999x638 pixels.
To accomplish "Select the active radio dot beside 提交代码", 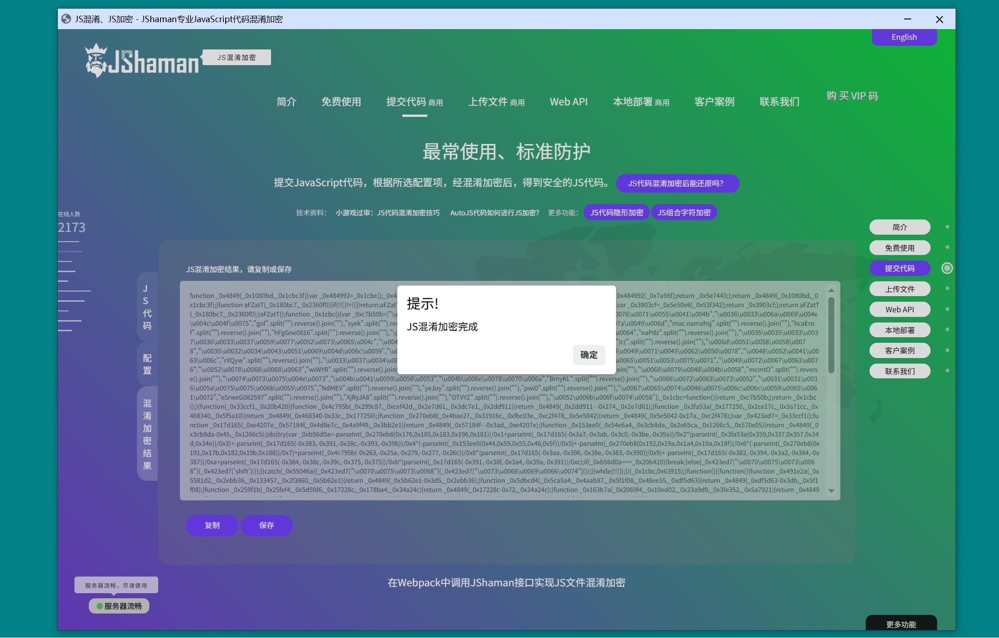I will pyautogui.click(x=947, y=268).
